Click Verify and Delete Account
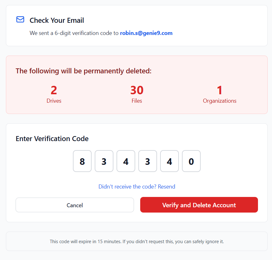This screenshot has width=272, height=260. click(x=199, y=205)
